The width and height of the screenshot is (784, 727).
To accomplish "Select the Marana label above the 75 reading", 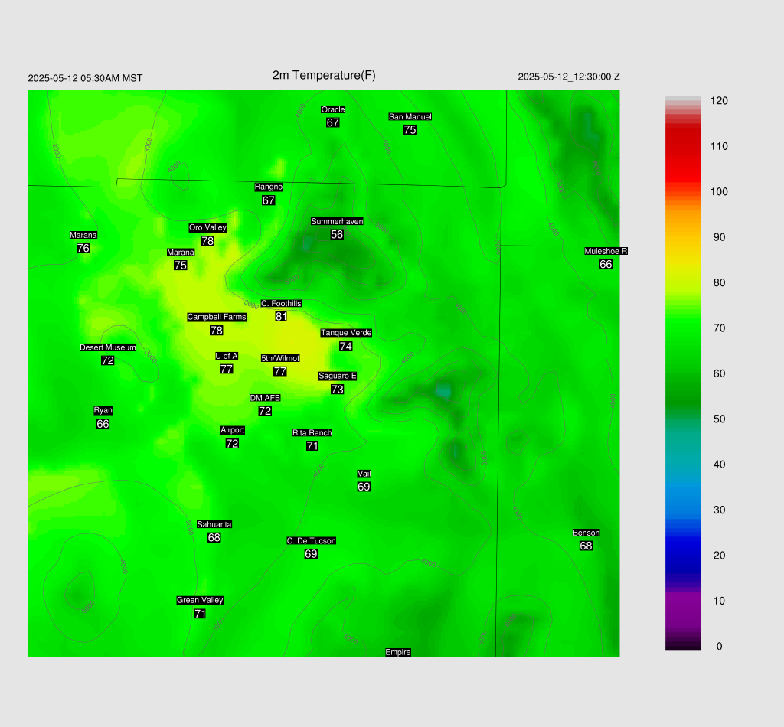I will (x=181, y=253).
